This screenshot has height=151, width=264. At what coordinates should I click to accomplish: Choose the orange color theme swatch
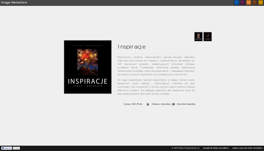click(x=249, y=3)
